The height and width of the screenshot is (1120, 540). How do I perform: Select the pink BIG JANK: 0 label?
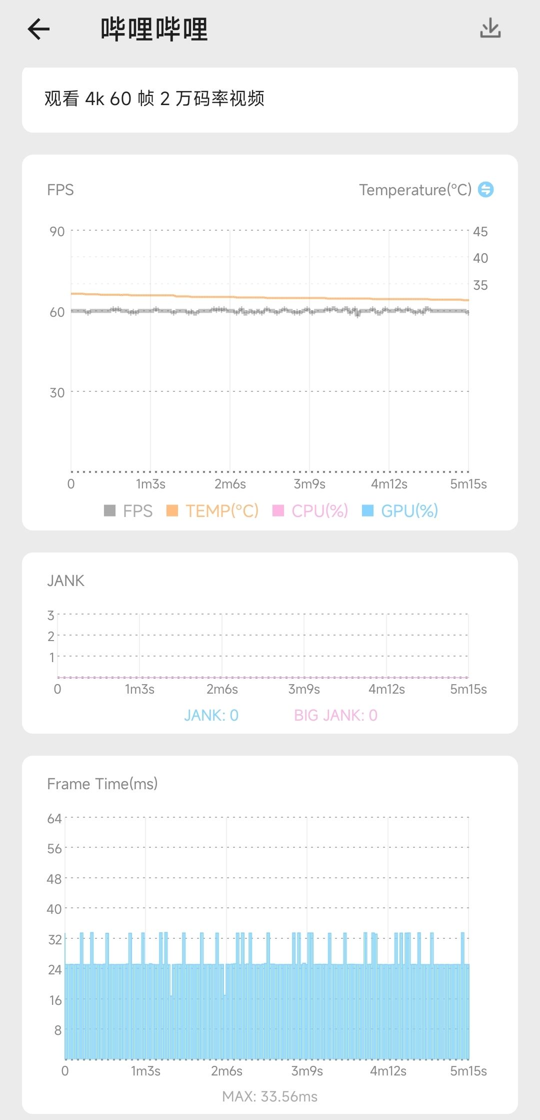335,715
